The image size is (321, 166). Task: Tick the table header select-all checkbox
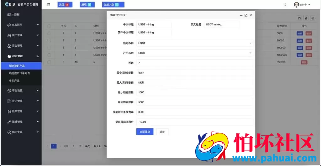point(49,26)
